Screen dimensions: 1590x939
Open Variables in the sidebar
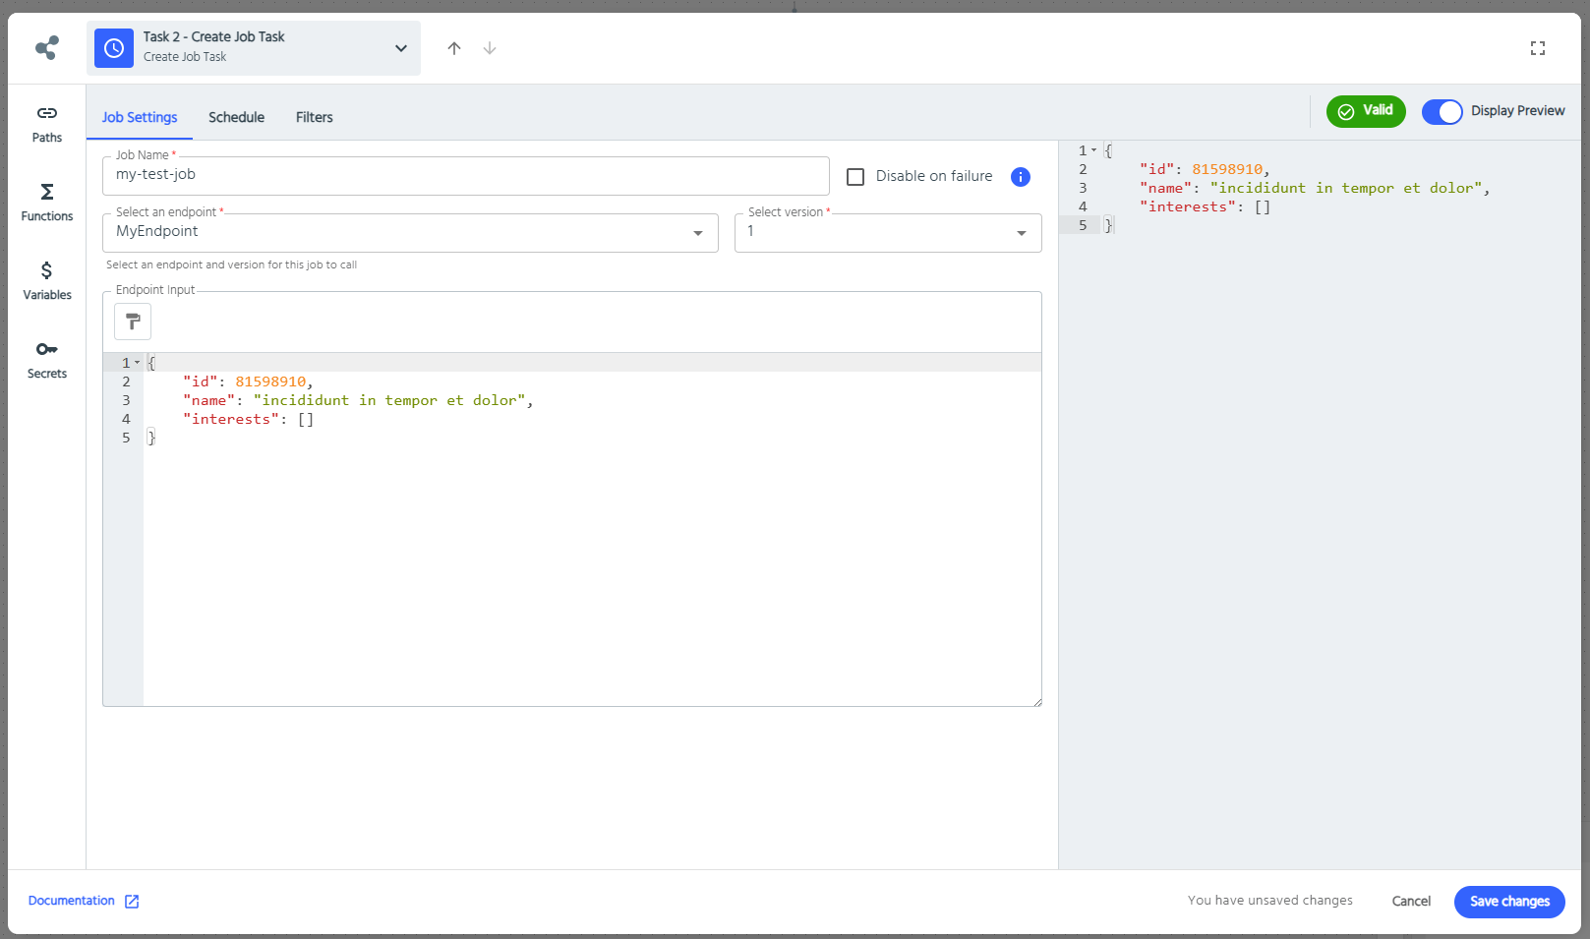point(47,281)
